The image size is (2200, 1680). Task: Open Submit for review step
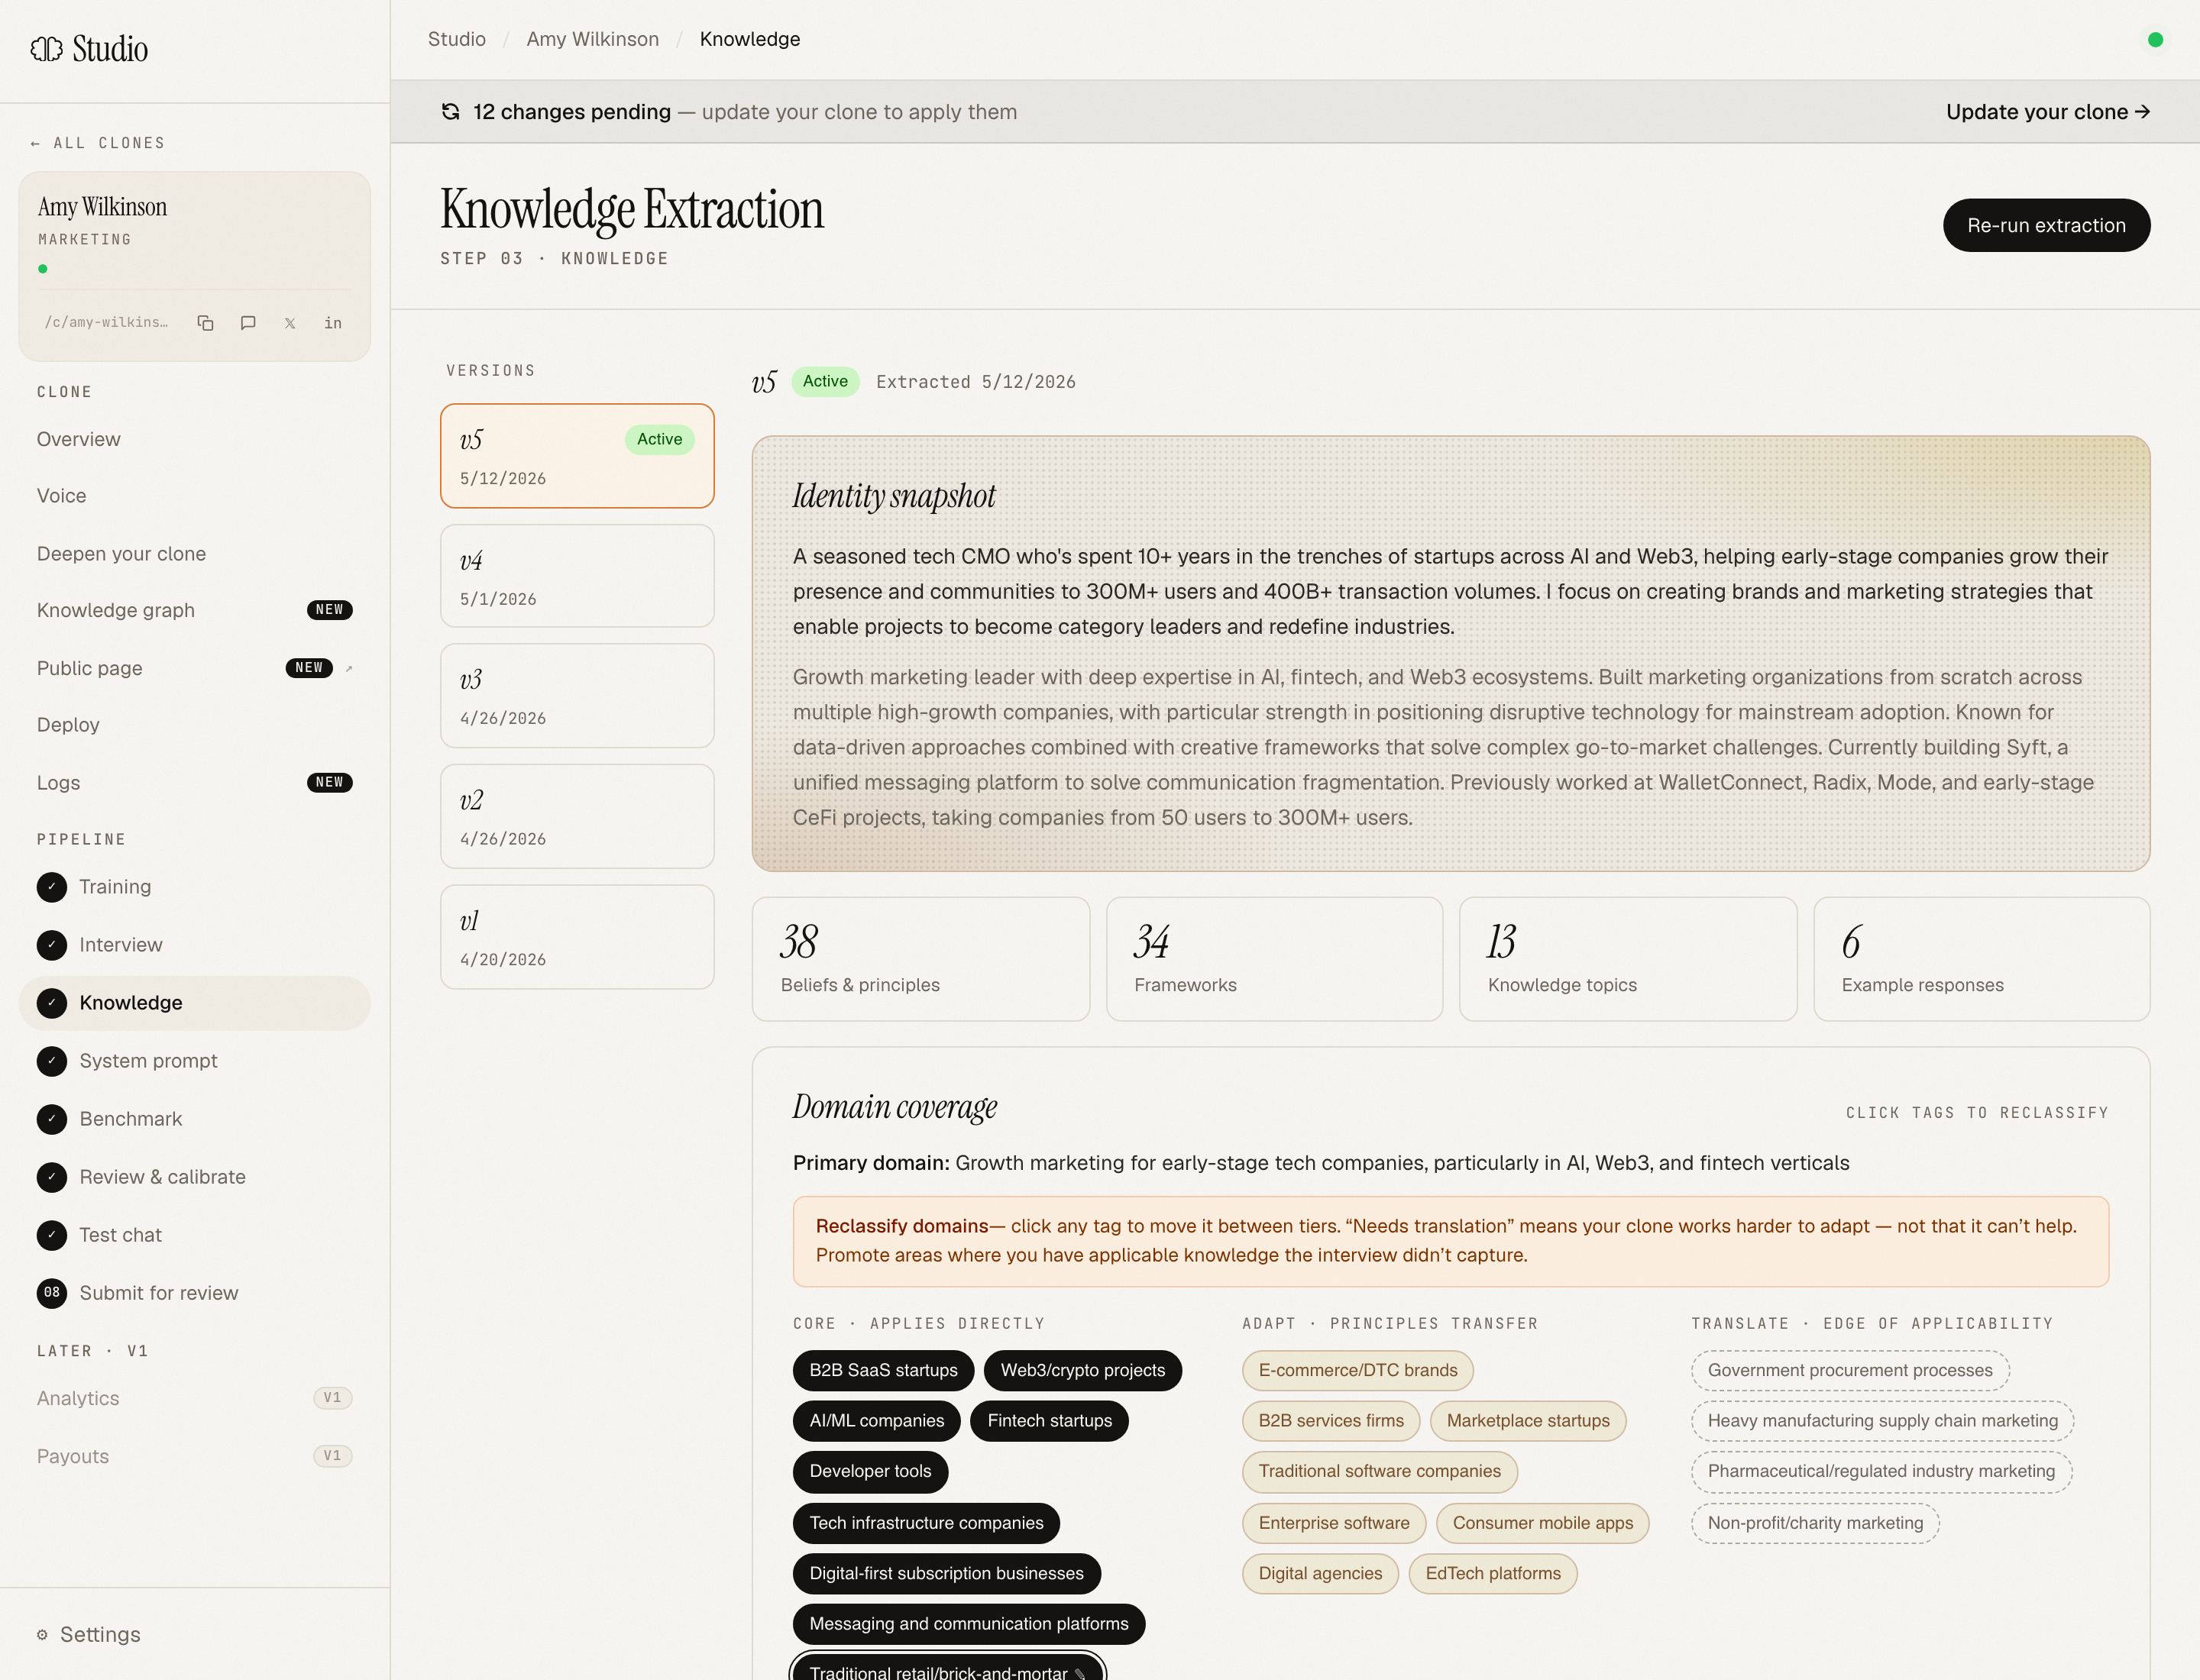tap(194, 1293)
